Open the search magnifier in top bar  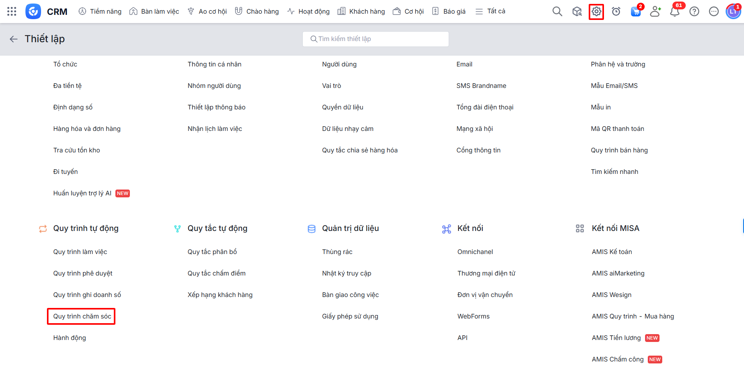(557, 12)
